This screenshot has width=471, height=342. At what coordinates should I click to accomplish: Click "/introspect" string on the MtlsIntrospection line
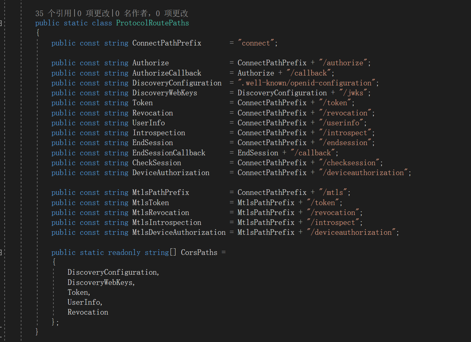click(x=333, y=223)
